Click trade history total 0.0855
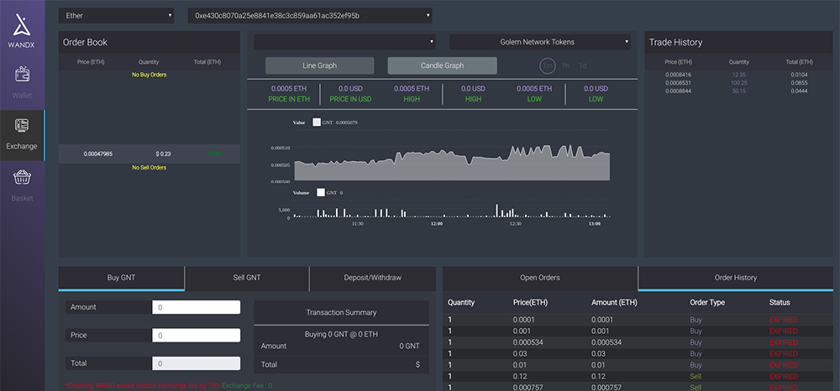Screen dimensions: 840x391 coord(800,83)
